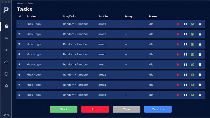Select +box,+logo product in row 1
The width and height of the screenshot is (210, 118).
pos(34,24)
